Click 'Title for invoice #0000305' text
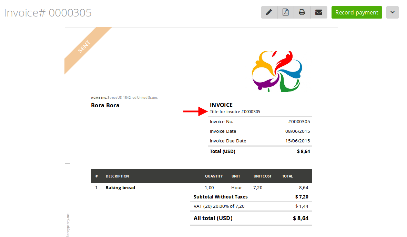 [x=235, y=112]
